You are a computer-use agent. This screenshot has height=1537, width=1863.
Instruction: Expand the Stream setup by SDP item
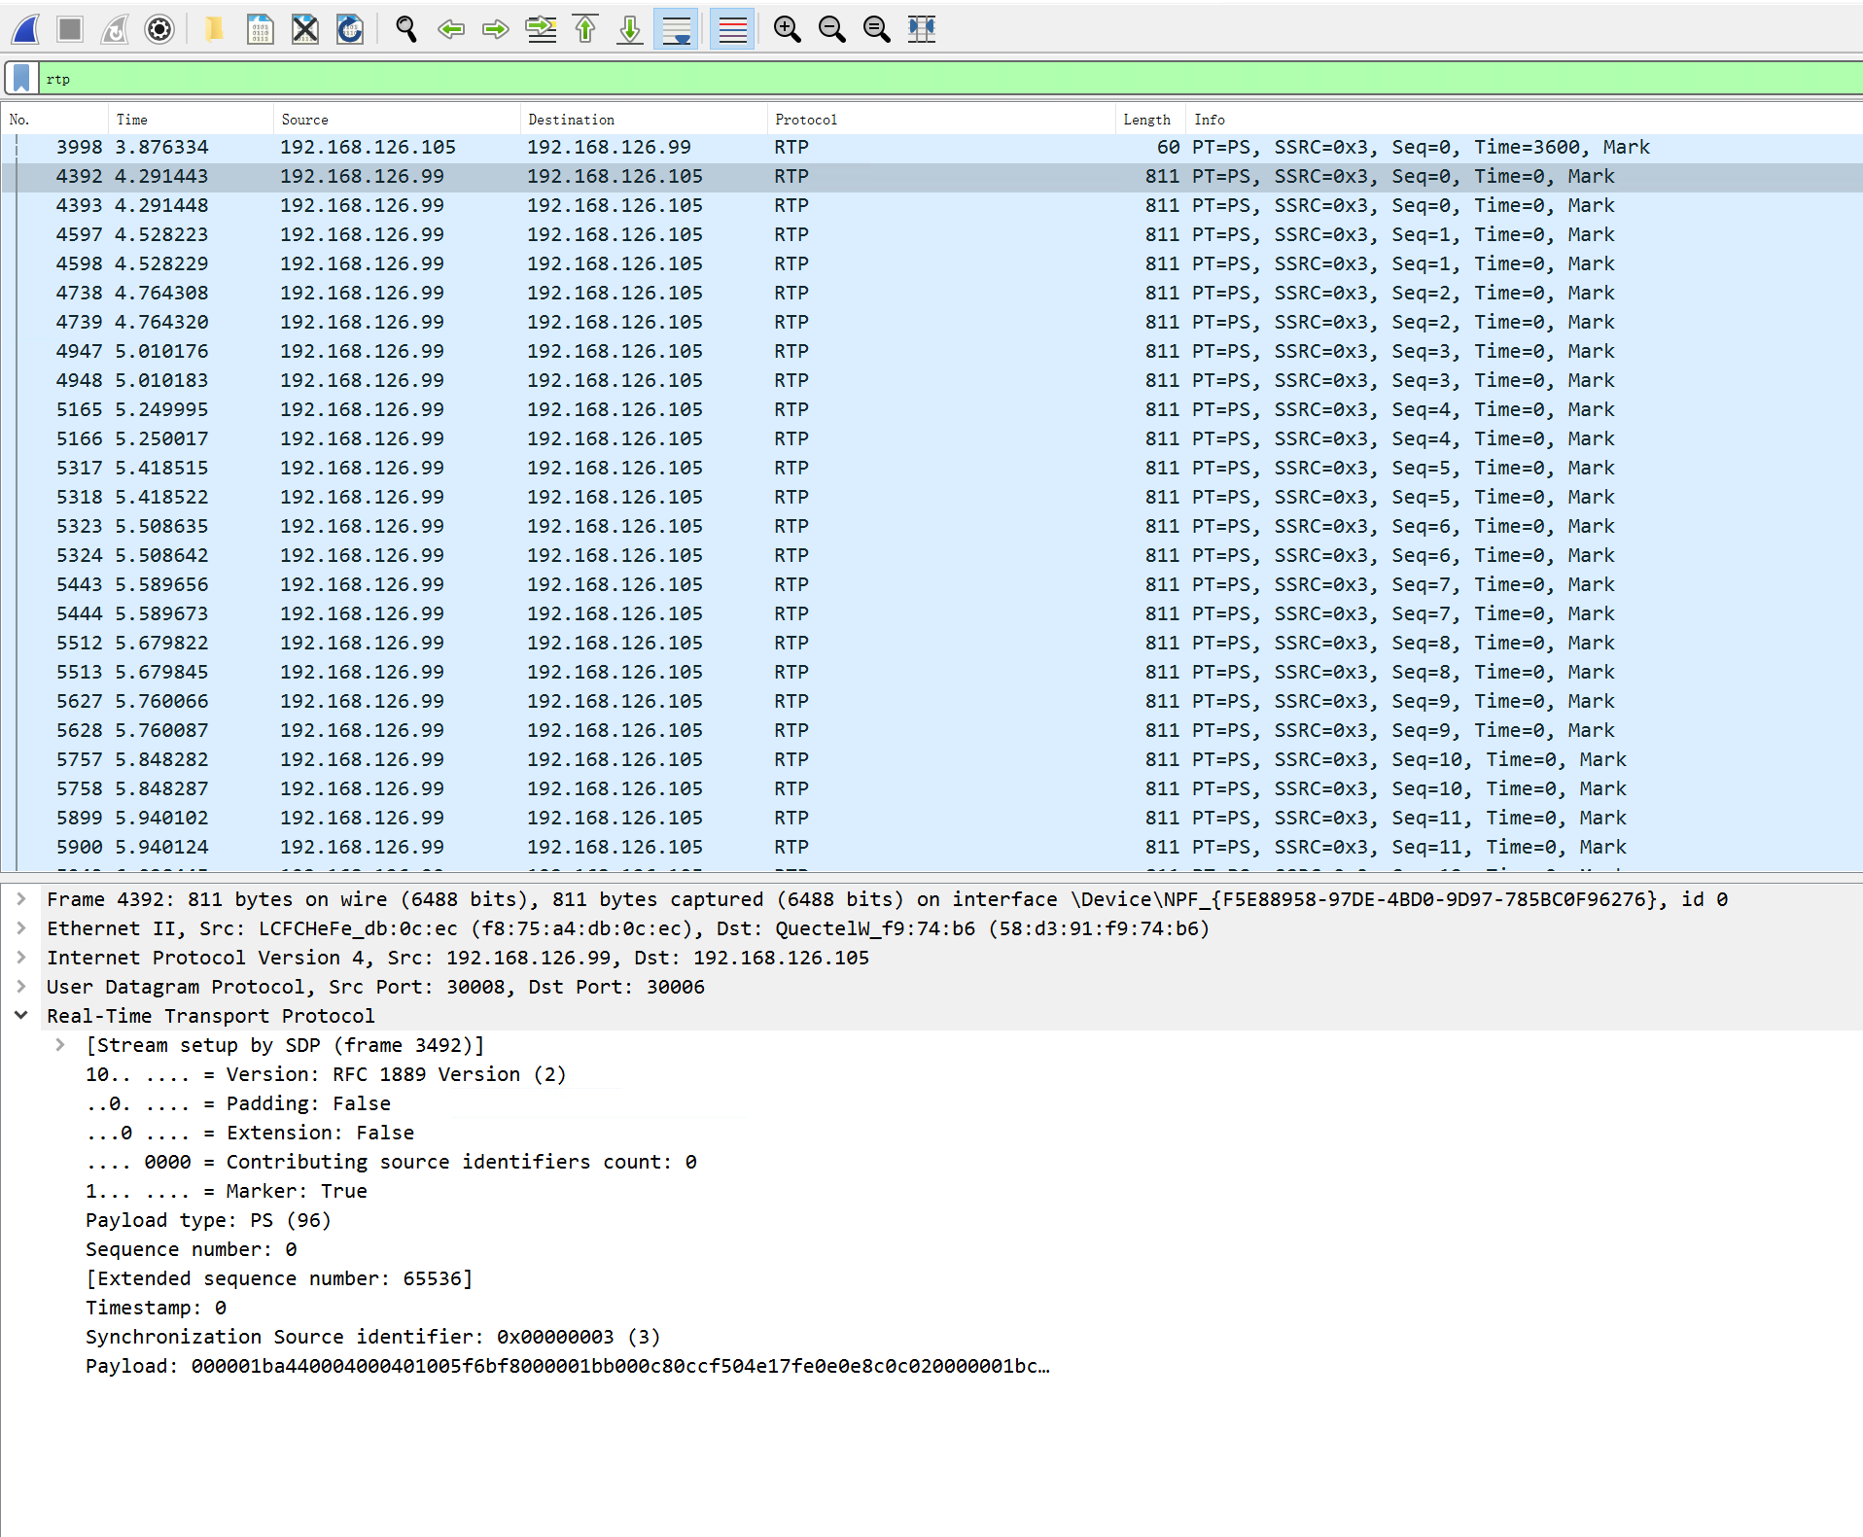pos(60,1045)
